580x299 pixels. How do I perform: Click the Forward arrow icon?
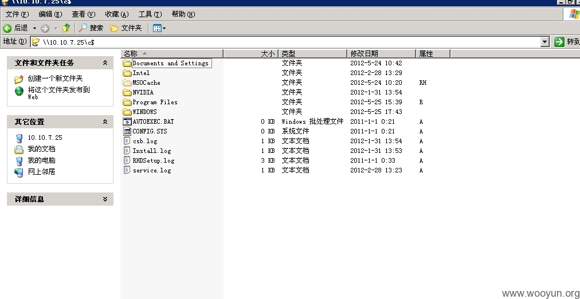pyautogui.click(x=45, y=28)
